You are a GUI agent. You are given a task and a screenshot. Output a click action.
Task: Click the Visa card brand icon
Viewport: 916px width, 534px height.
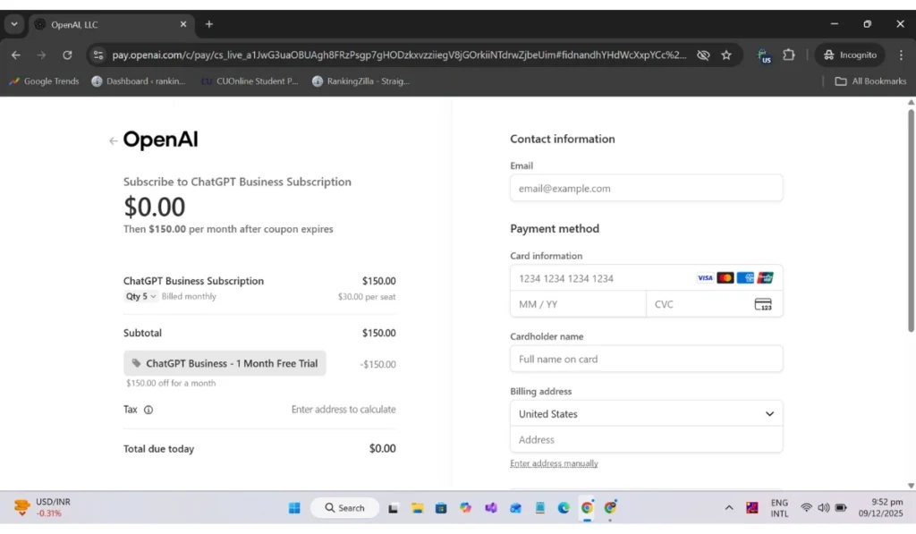[705, 278]
